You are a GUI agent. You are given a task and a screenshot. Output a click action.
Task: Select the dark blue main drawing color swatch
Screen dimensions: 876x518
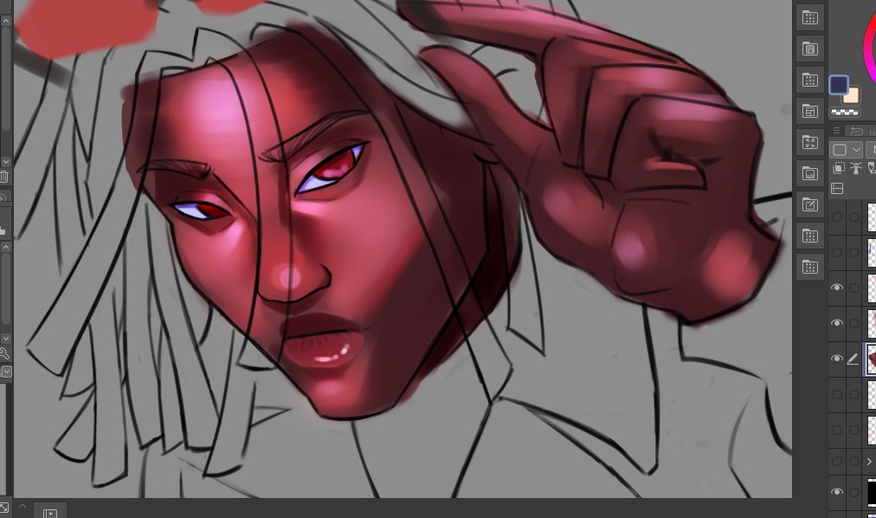(x=839, y=85)
